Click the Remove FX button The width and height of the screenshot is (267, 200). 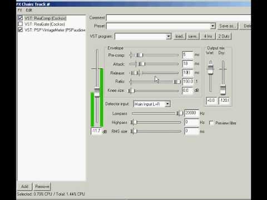click(x=42, y=187)
